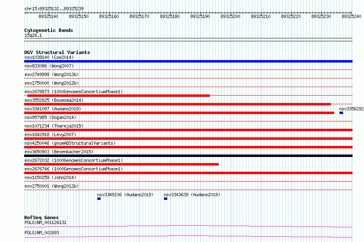This screenshot has height=242, width=364.
Task: Click ruler position 89325220
Action: point(291,16)
